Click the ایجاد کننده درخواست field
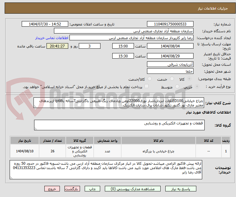Viewport: 236px width, 197px height. click(x=131, y=38)
